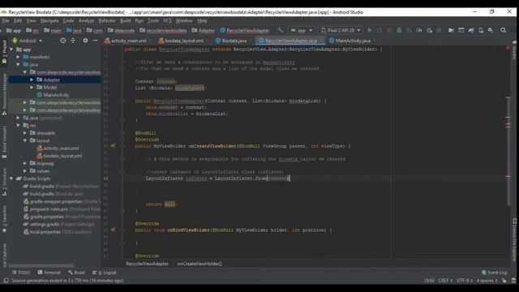Expand the manifests folder arrow
Screen dimensions: 519x292
pyautogui.click(x=19, y=57)
